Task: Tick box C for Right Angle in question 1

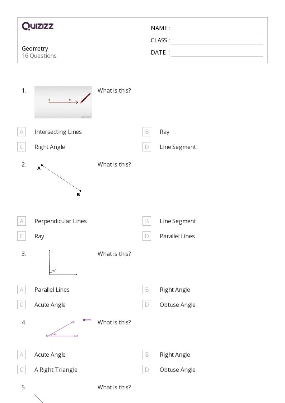Action: (22, 147)
